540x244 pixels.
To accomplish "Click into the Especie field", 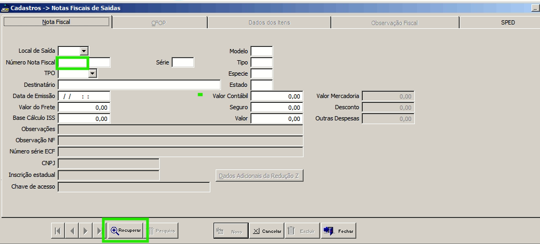I will [261, 74].
